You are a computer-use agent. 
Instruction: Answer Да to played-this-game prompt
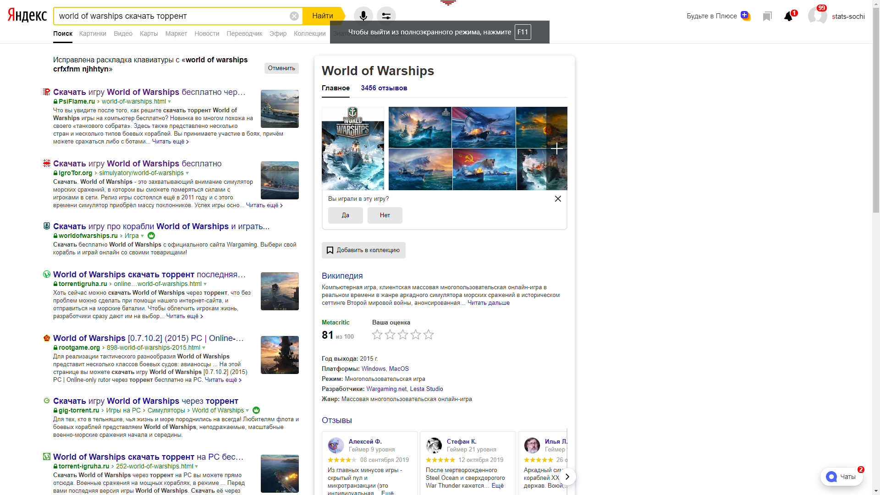[x=346, y=215]
